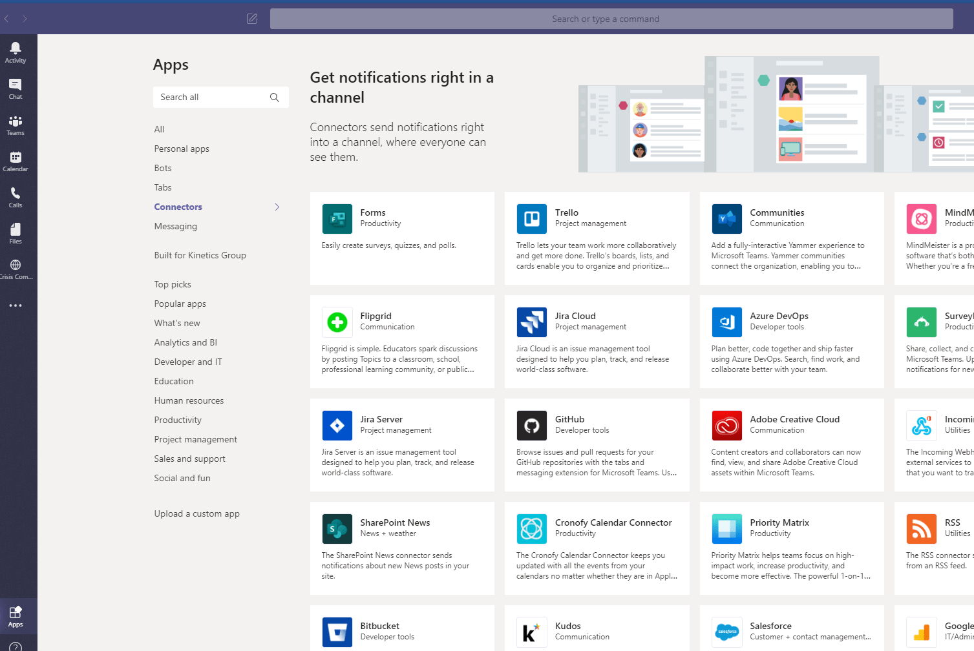Go to the Teams icon in sidebar
Image resolution: width=974 pixels, height=651 pixels.
point(16,125)
